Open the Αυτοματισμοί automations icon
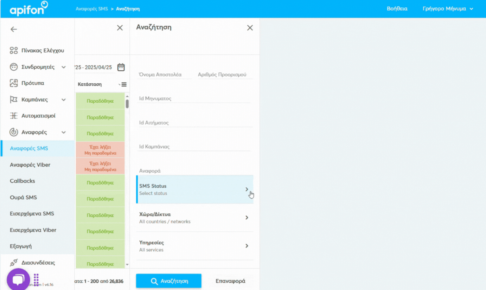The image size is (486, 290). 13,116
